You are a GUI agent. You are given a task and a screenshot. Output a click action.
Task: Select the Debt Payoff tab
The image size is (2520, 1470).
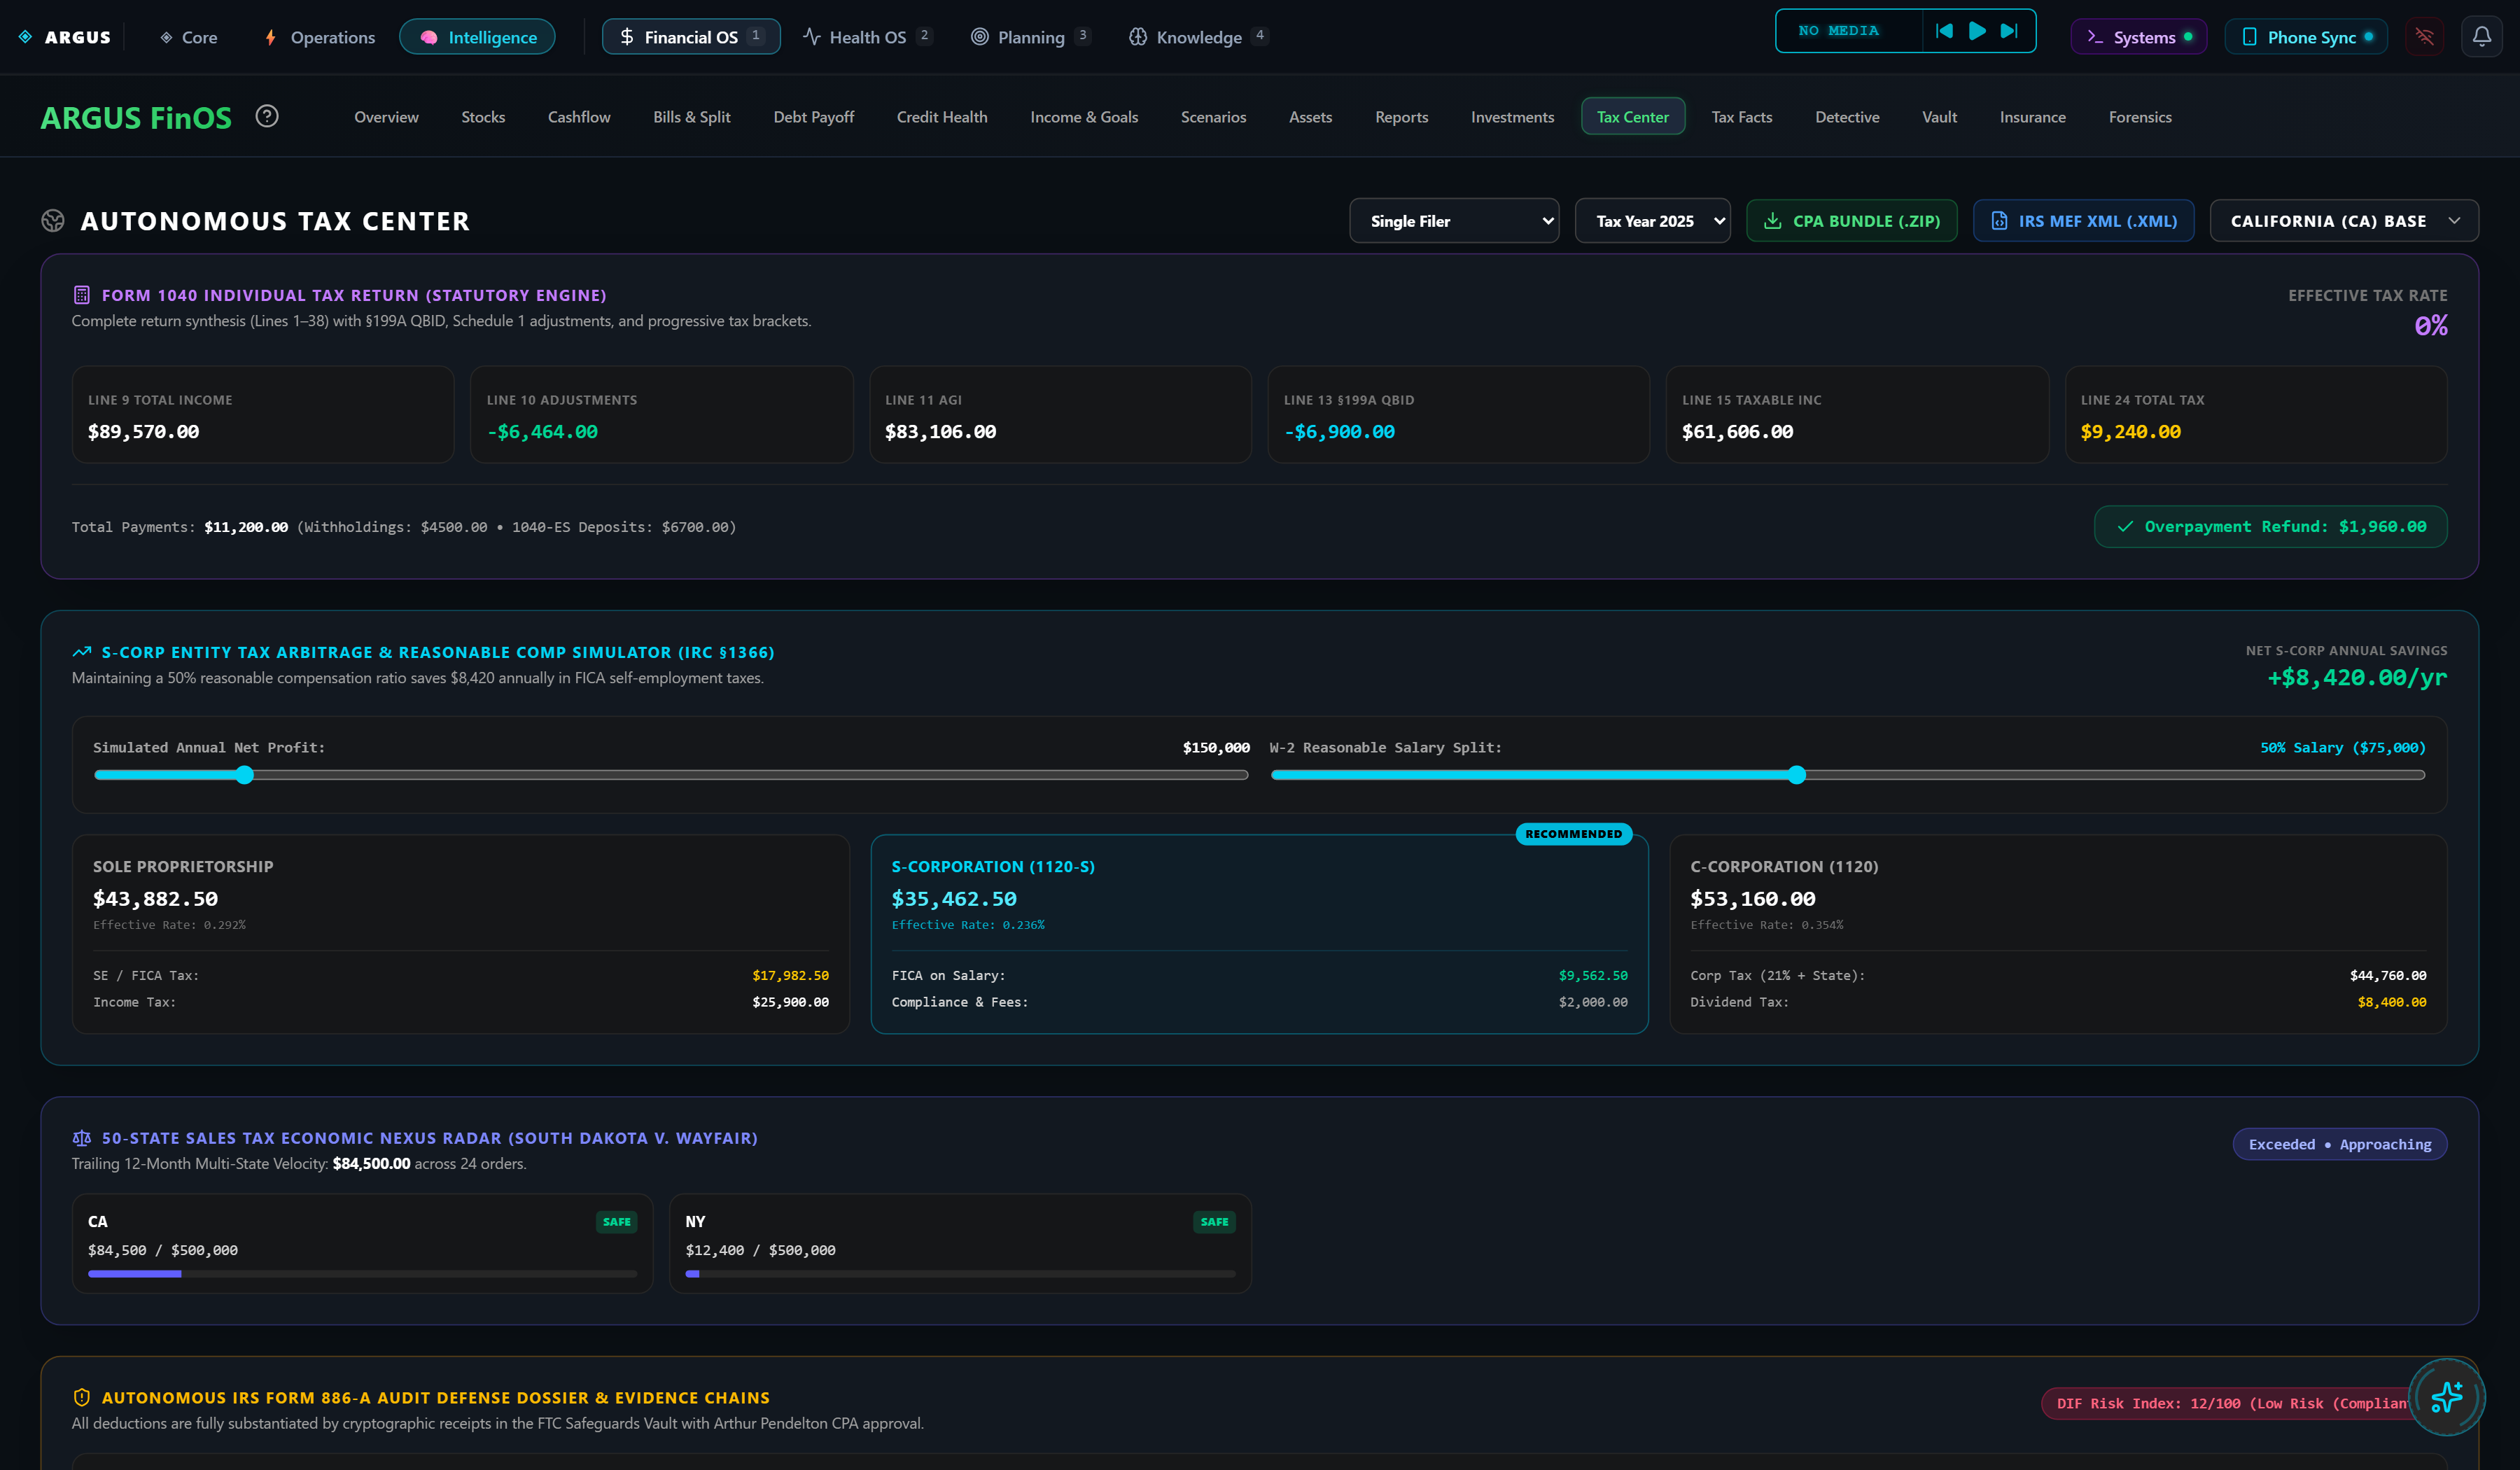(814, 117)
